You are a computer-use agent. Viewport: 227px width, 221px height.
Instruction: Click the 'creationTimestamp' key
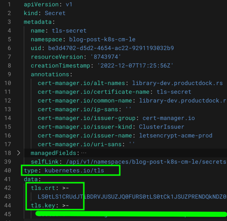(x=60, y=66)
